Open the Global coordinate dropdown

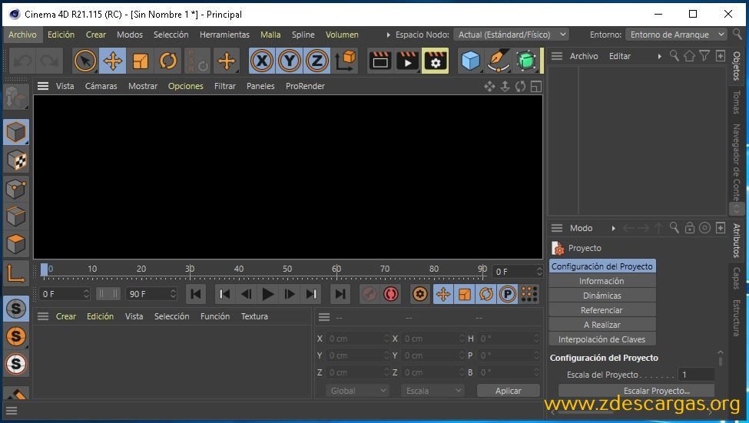click(357, 391)
